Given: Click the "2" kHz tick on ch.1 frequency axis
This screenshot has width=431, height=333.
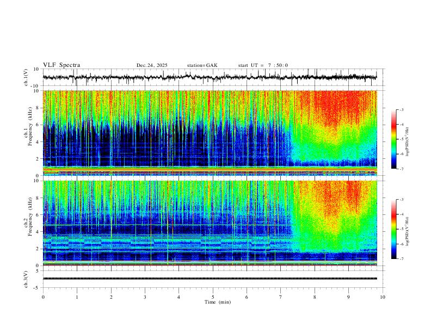Looking at the screenshot, I should tap(38, 158).
